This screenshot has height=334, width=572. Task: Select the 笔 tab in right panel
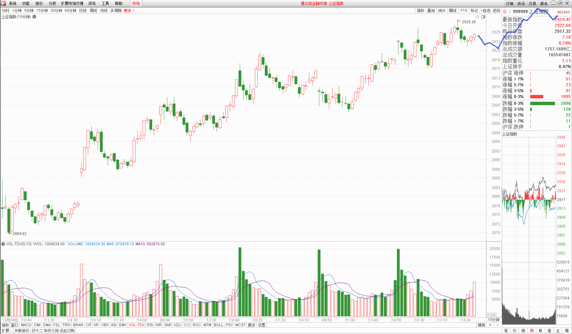(x=506, y=331)
